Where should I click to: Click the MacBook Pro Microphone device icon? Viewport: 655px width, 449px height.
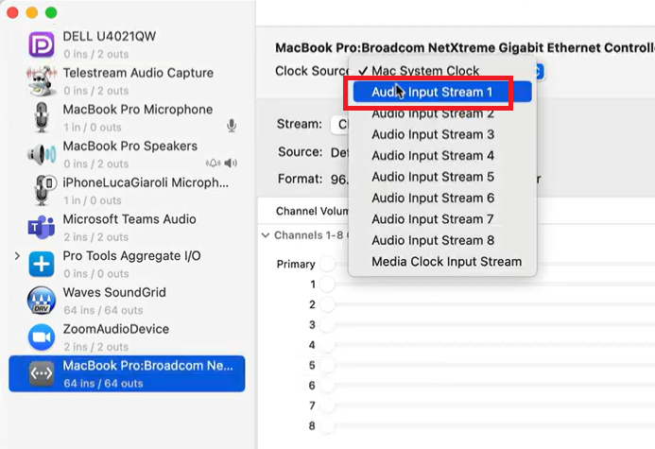[x=42, y=117]
